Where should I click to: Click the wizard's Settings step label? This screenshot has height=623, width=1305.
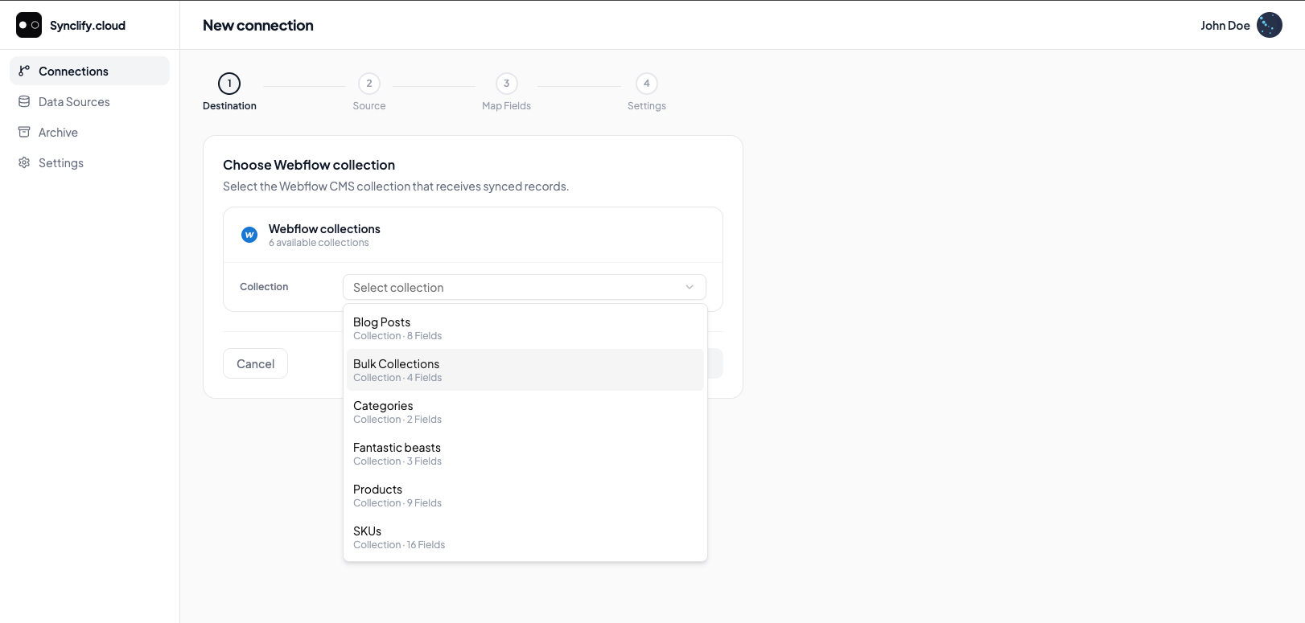647,106
